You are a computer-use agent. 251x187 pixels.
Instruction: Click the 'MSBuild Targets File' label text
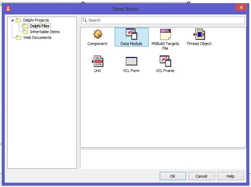[166, 46]
